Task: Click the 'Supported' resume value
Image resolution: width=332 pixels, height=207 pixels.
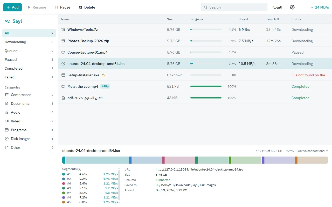Action: point(163,180)
